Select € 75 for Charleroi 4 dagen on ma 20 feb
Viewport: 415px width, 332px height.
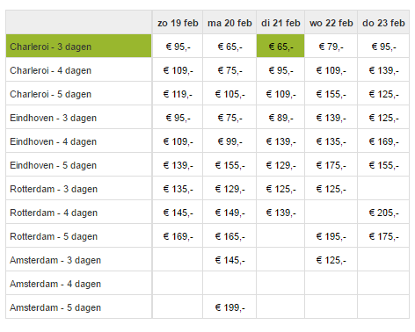229,70
